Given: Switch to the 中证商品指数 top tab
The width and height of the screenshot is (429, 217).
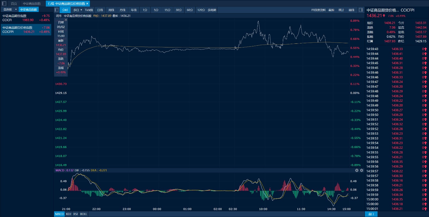Looking at the screenshot, I should 32,4.
